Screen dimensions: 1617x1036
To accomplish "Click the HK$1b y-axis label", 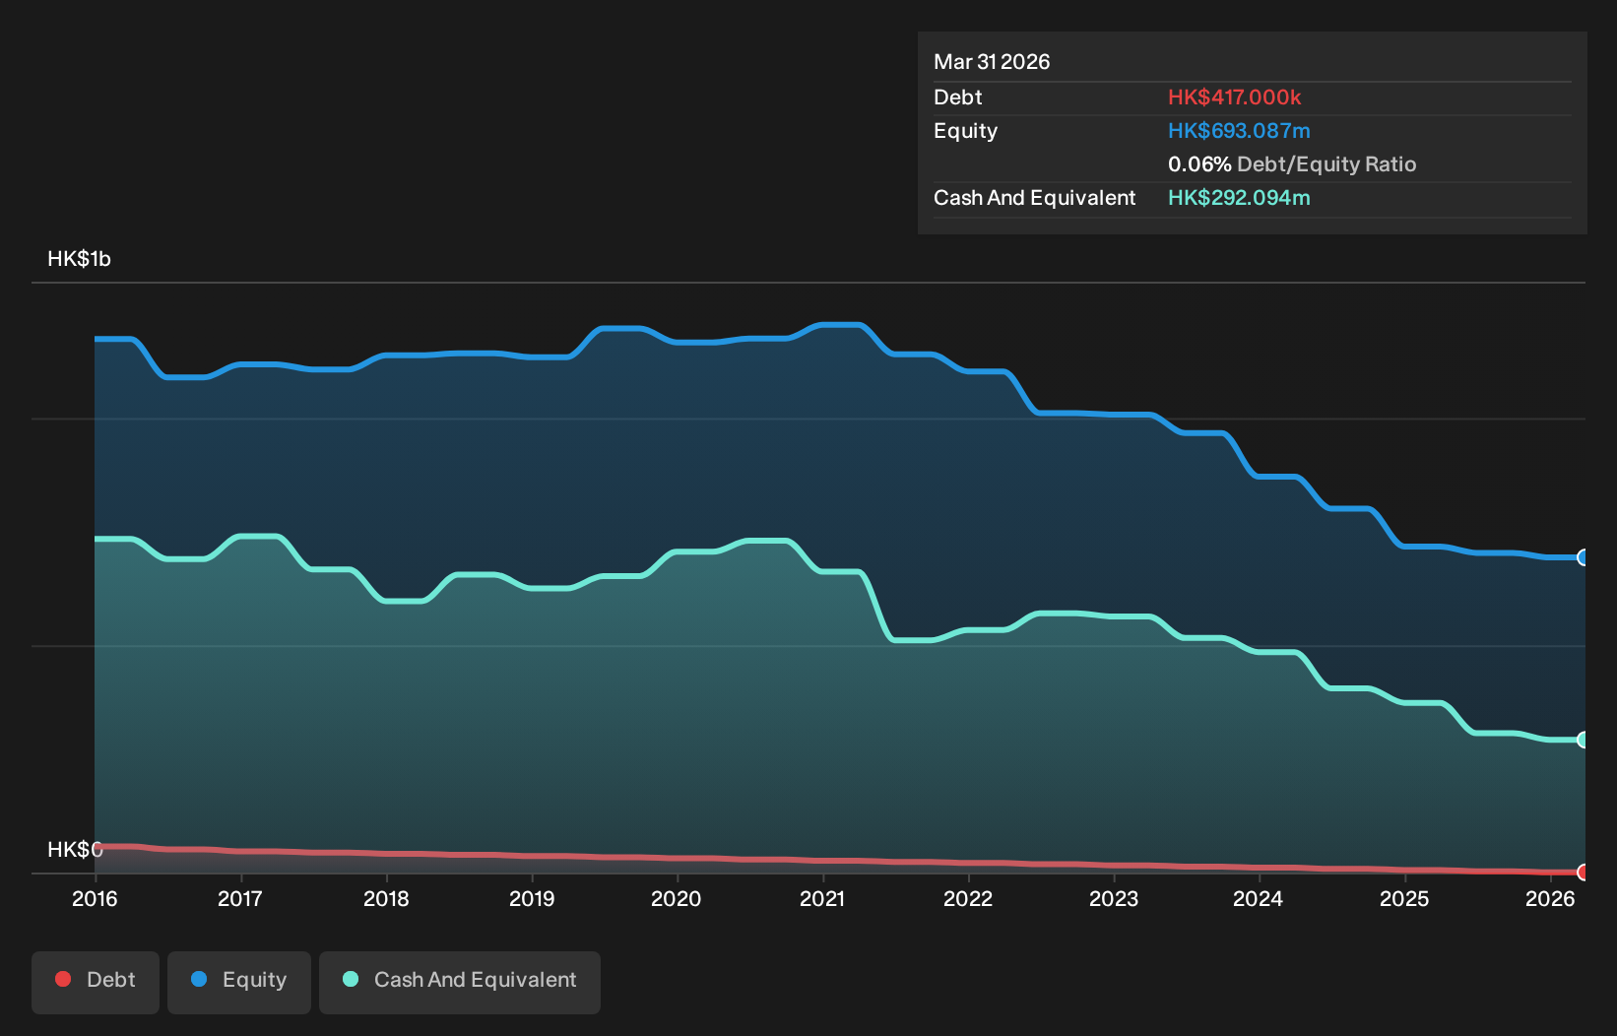I will [x=79, y=259].
